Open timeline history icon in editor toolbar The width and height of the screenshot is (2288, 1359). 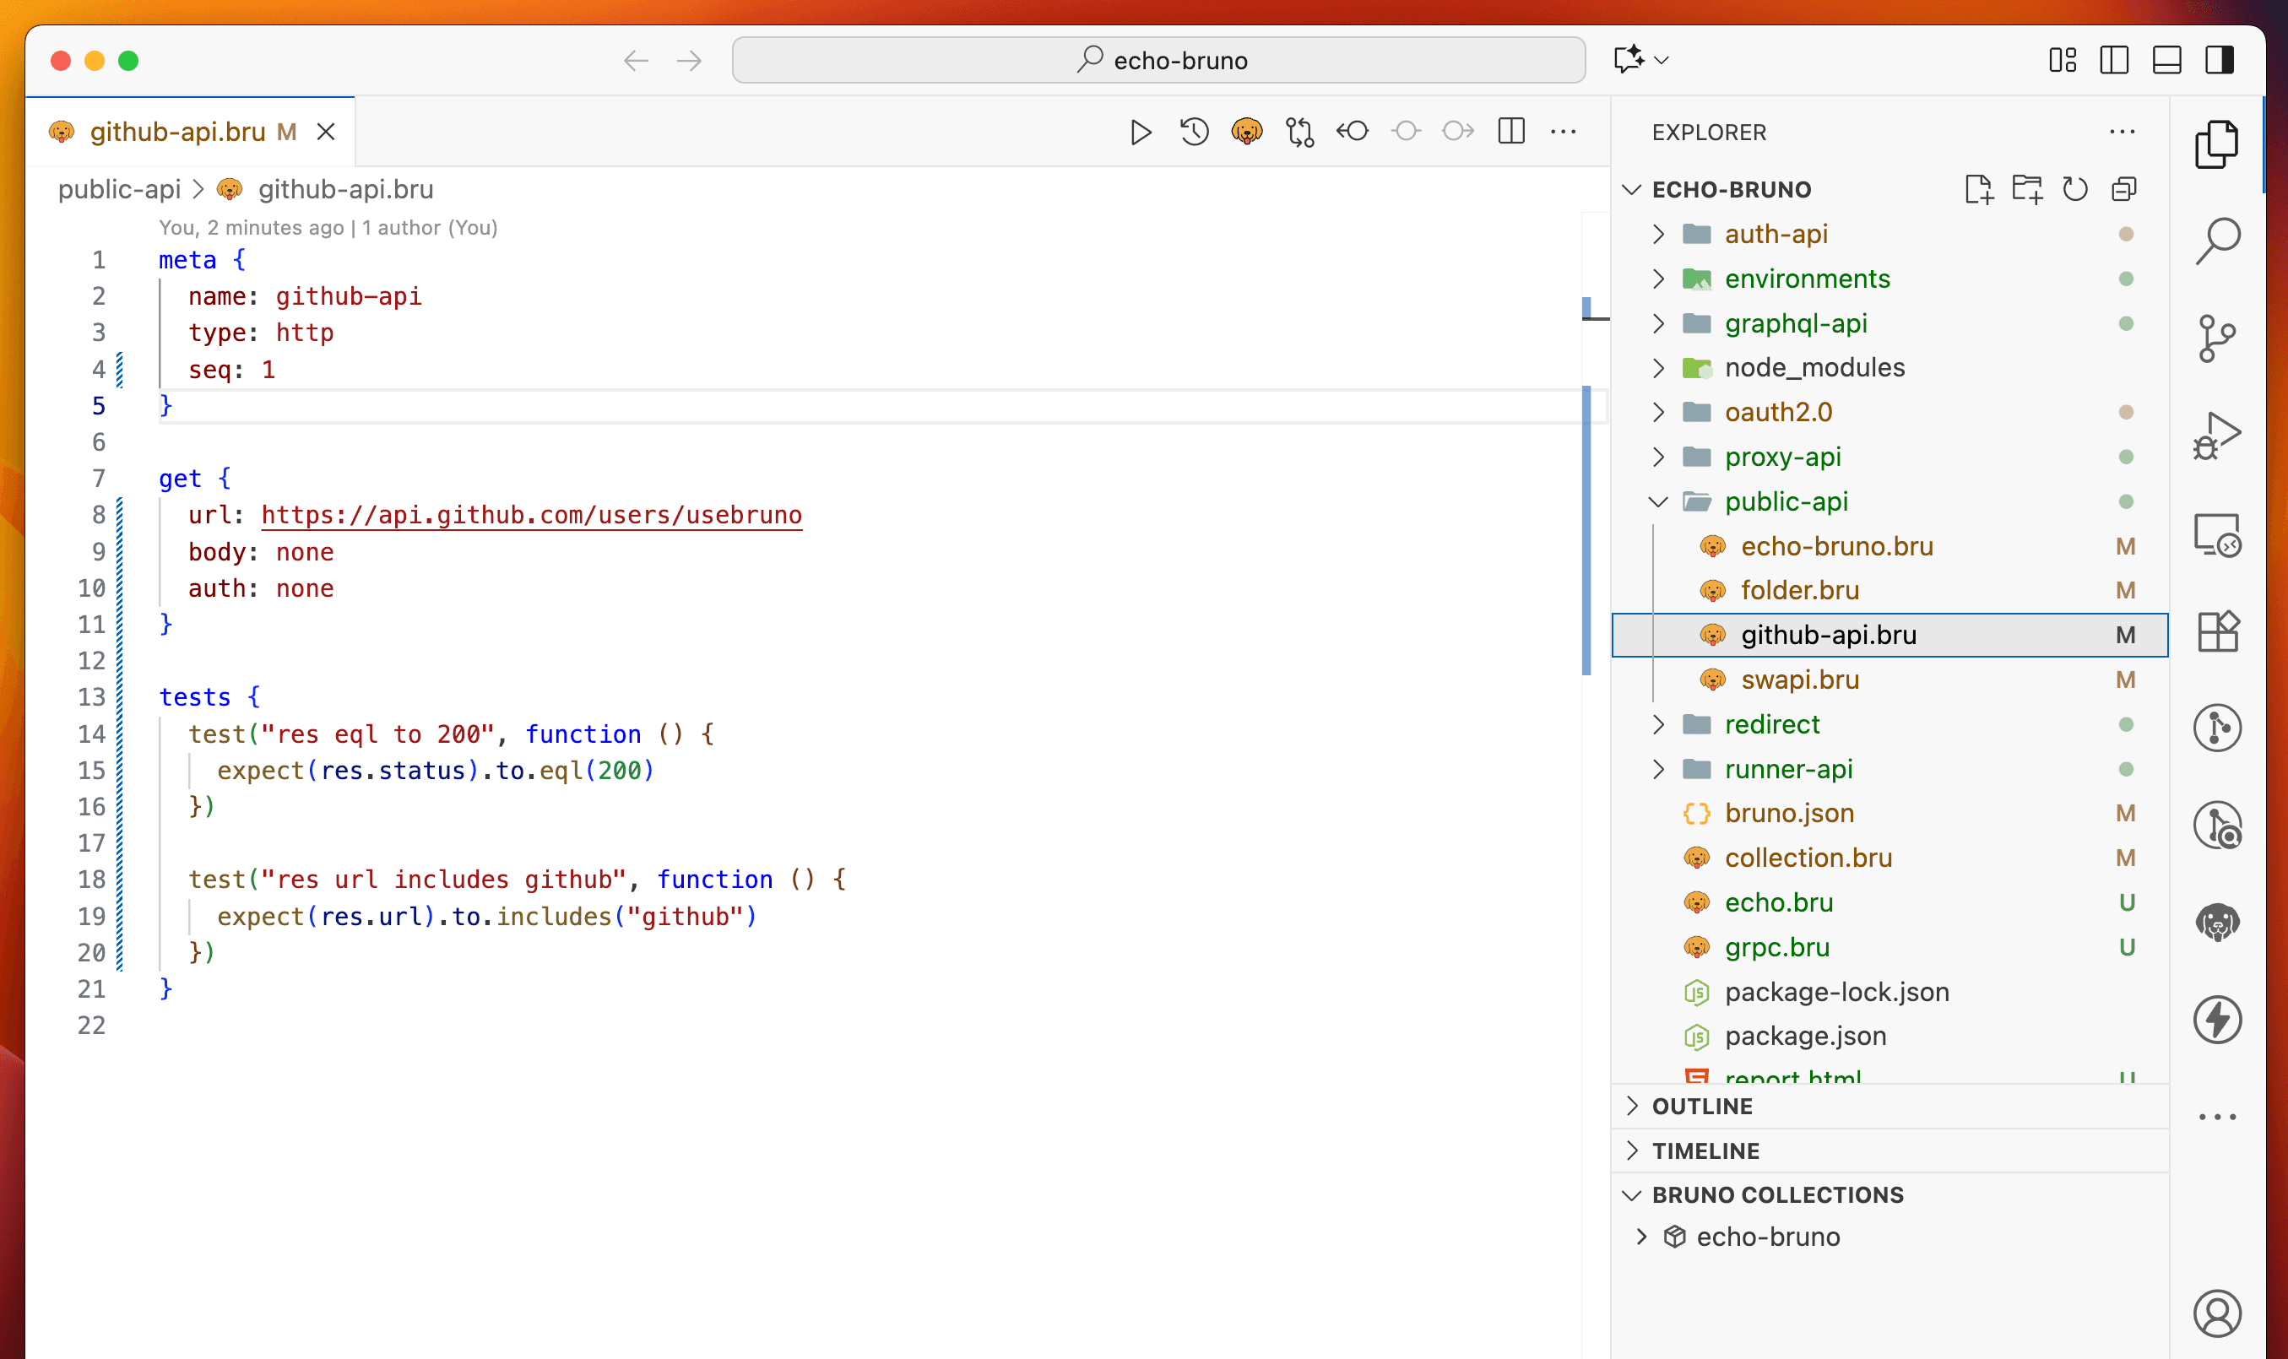coord(1194,131)
